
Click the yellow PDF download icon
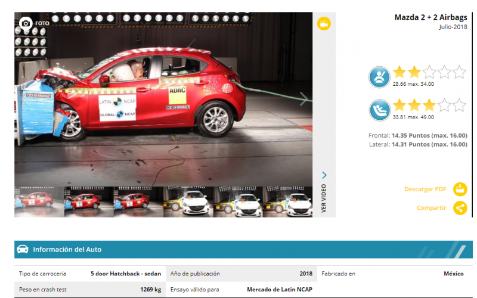[460, 190]
